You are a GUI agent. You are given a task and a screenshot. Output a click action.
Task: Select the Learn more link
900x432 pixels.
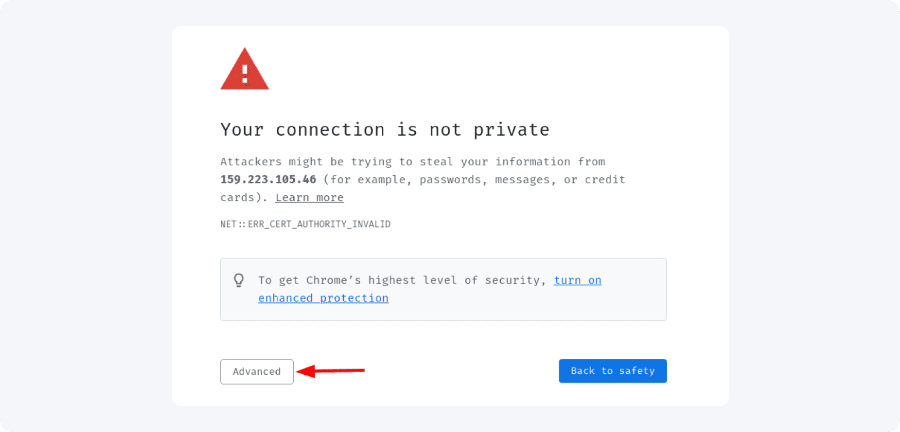click(x=309, y=197)
